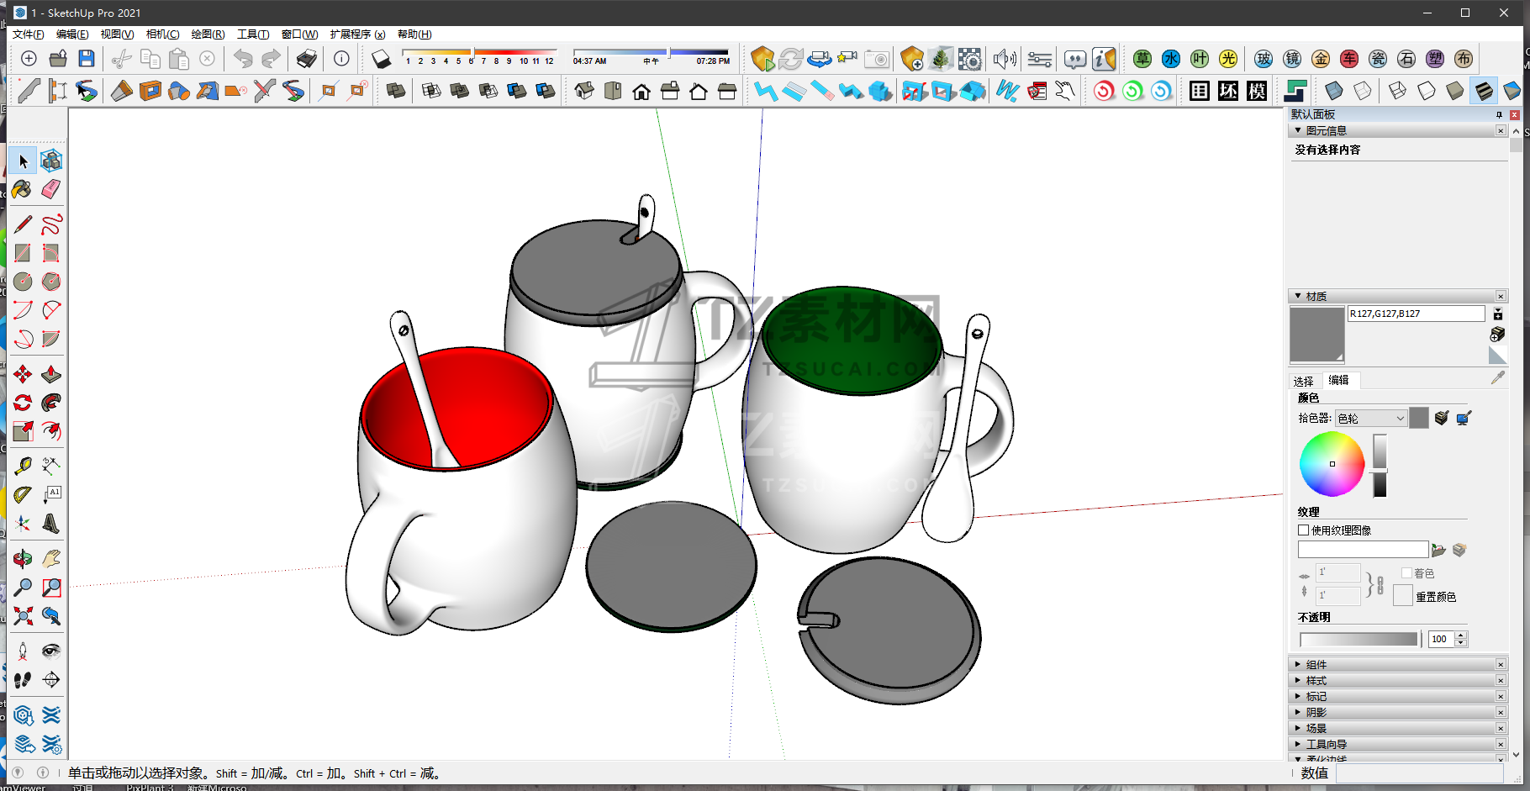Open Model Info with the circled i icon
Screen dimensions: 1530x791
341,58
